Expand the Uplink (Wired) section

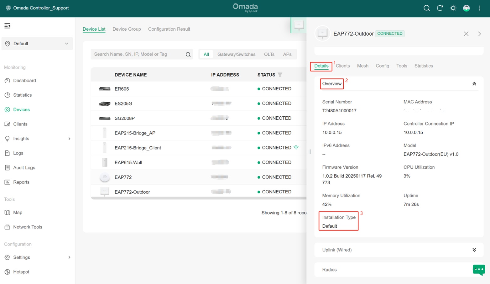tap(474, 250)
